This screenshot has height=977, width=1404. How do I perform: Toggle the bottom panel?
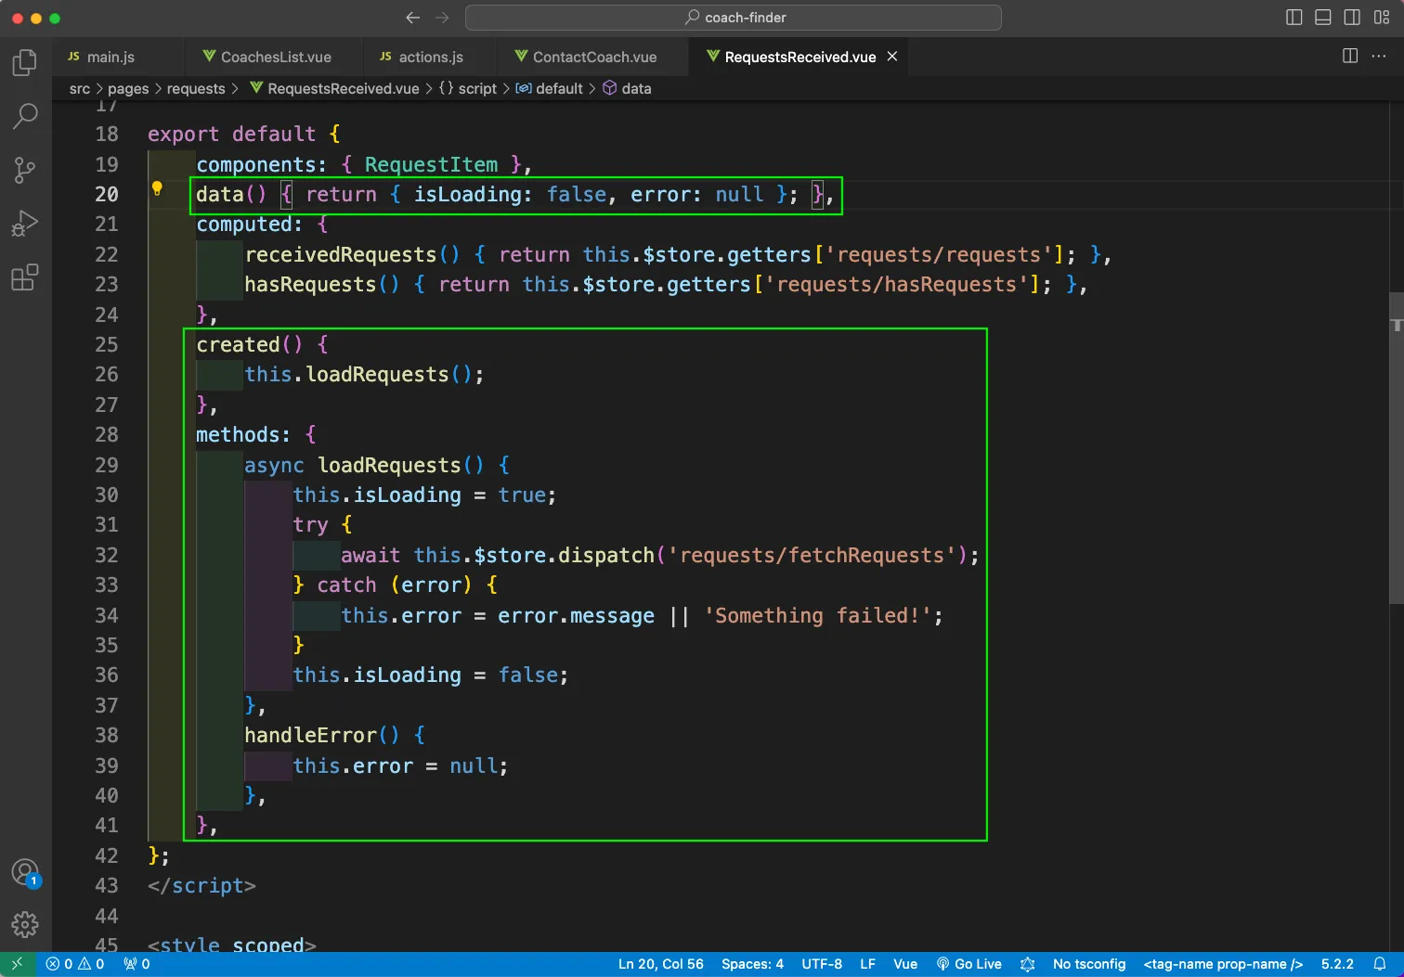(1323, 18)
